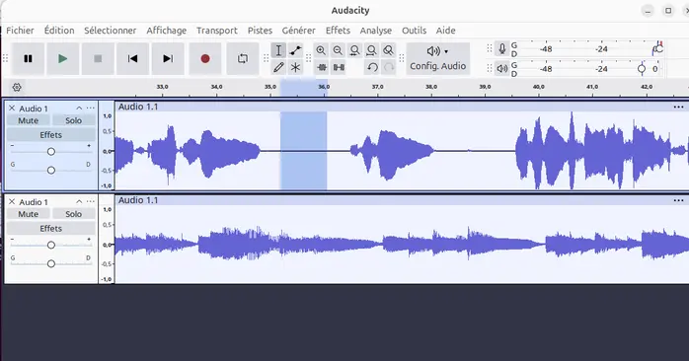The image size is (689, 361).
Task: Select the Multi-tool asterisk icon
Action: [x=295, y=67]
